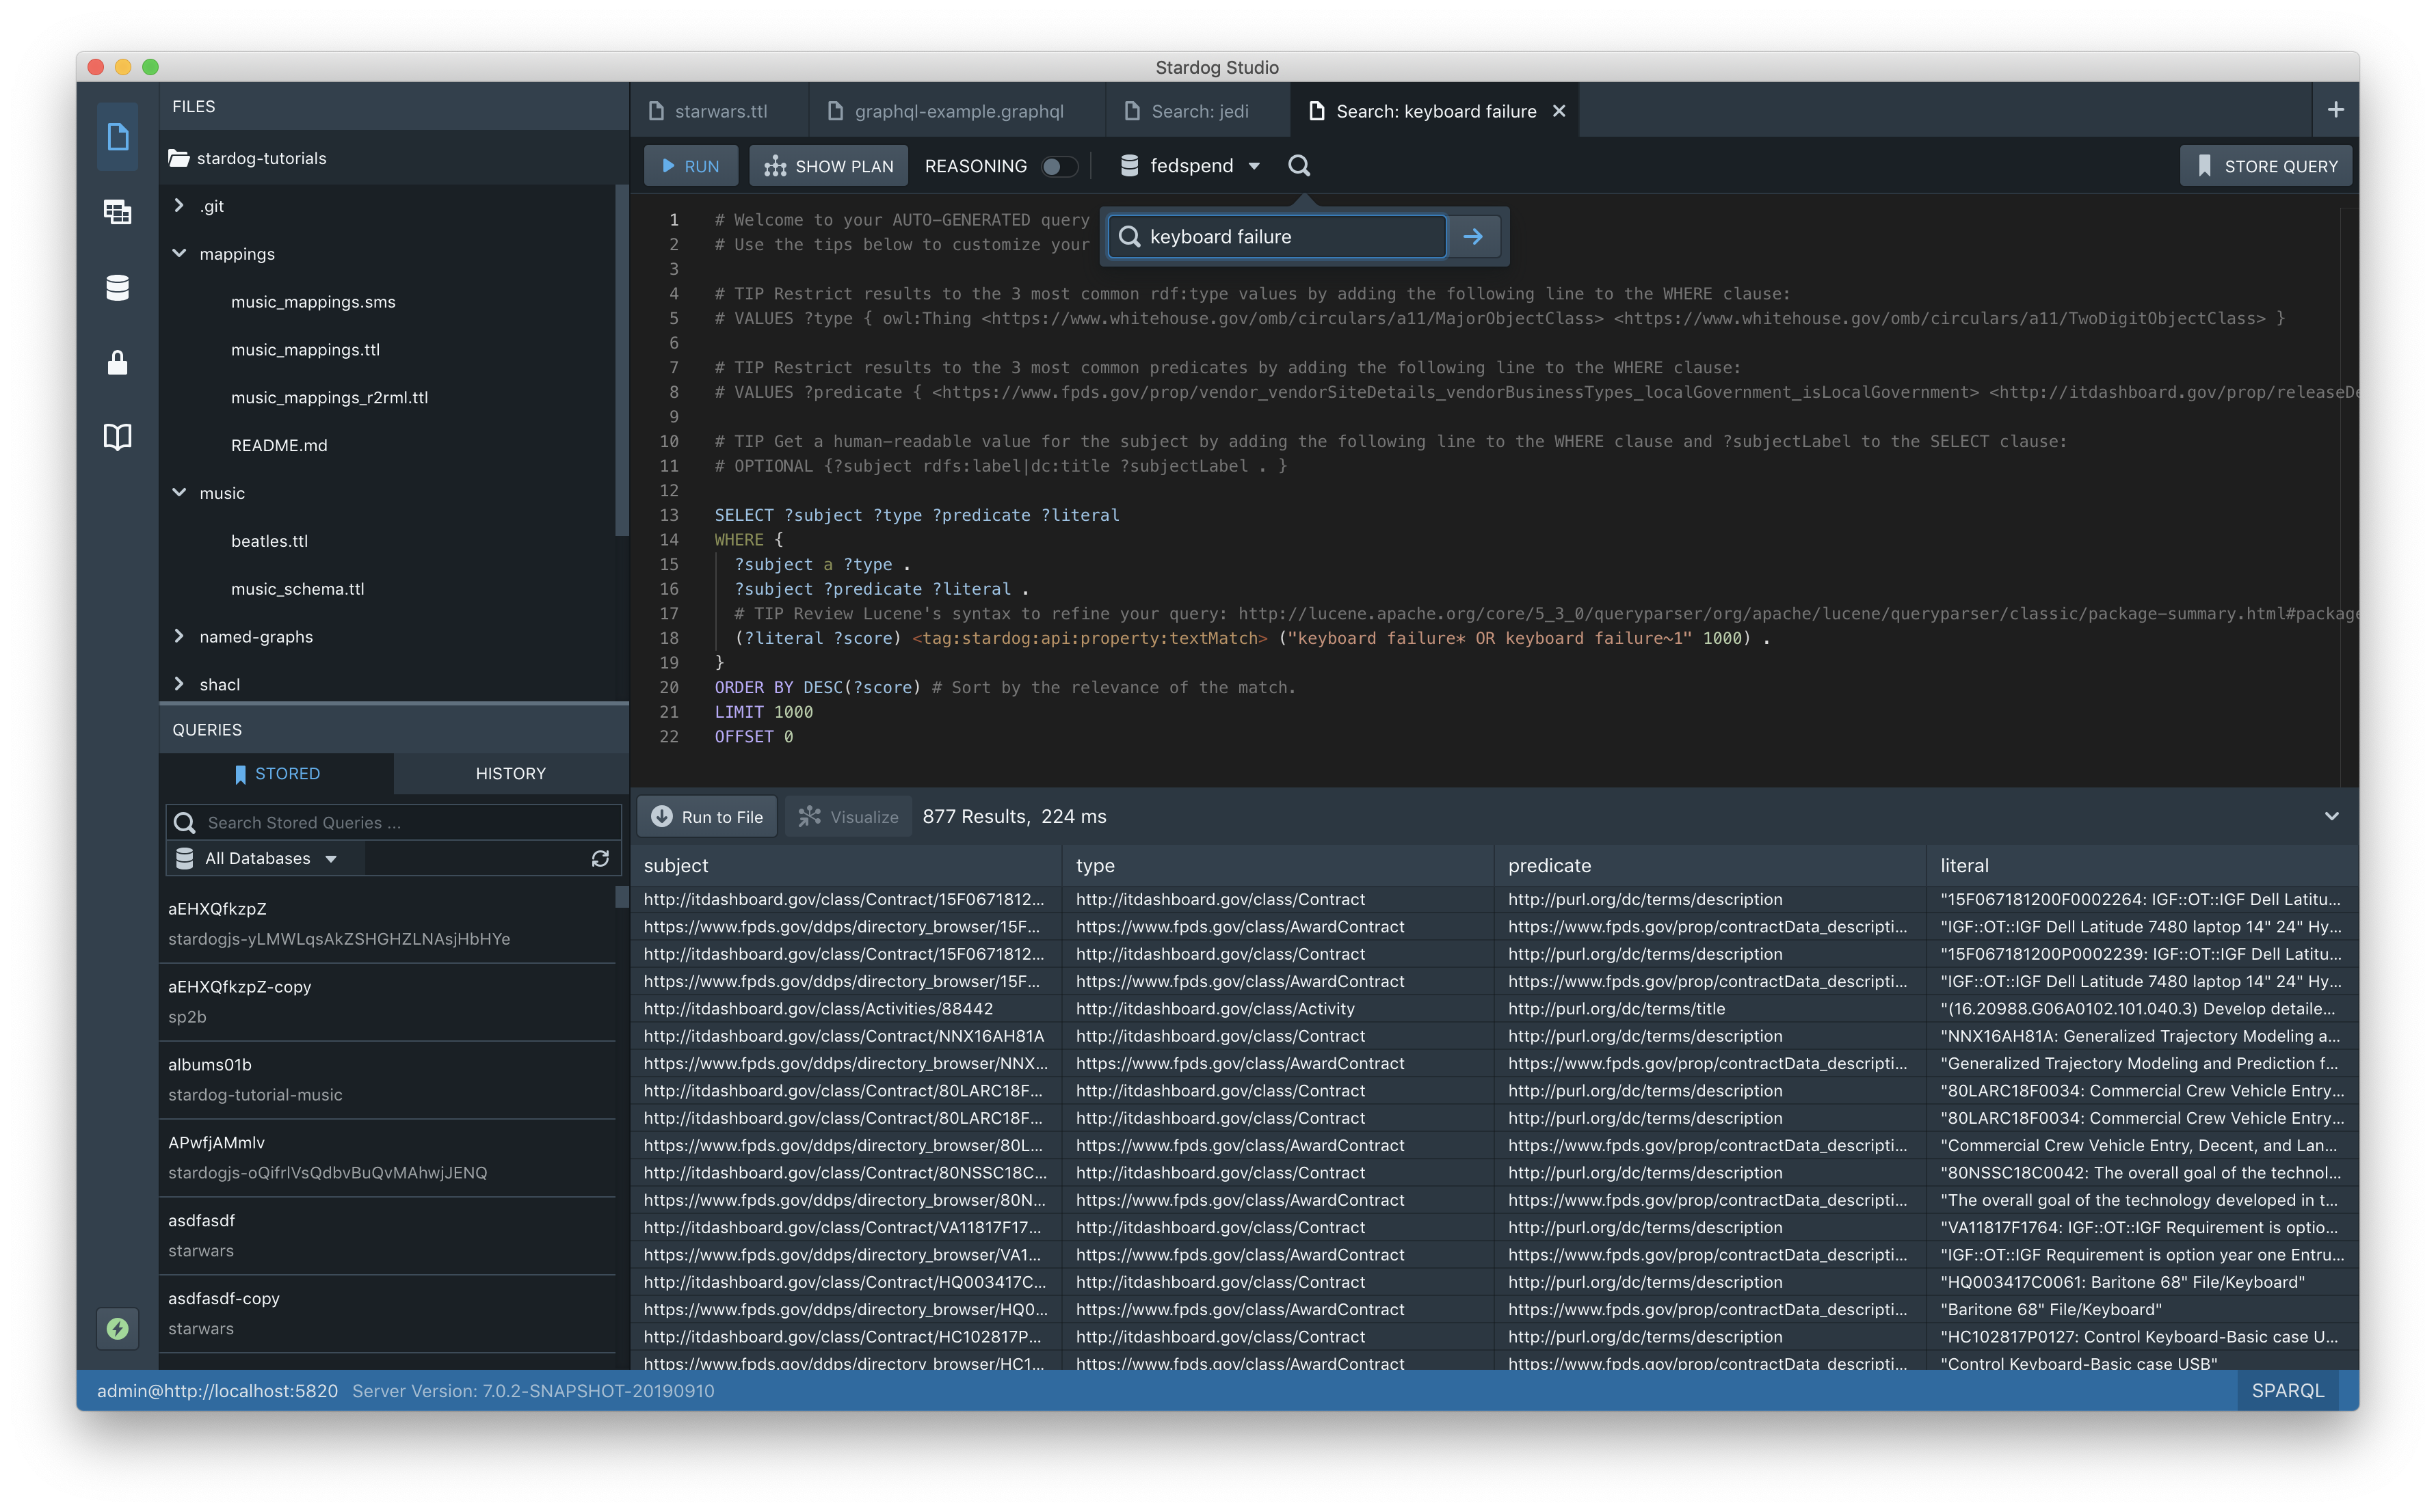Click the Run to File button
The image size is (2436, 1512).
tap(707, 816)
